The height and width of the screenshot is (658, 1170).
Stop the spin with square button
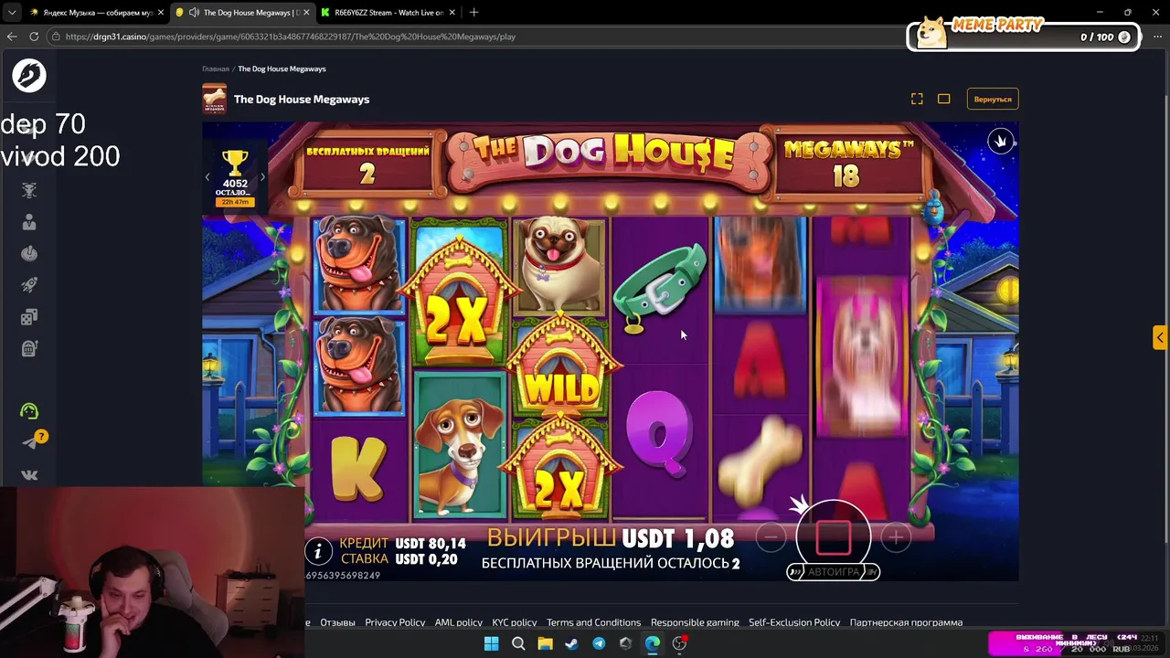click(x=834, y=537)
